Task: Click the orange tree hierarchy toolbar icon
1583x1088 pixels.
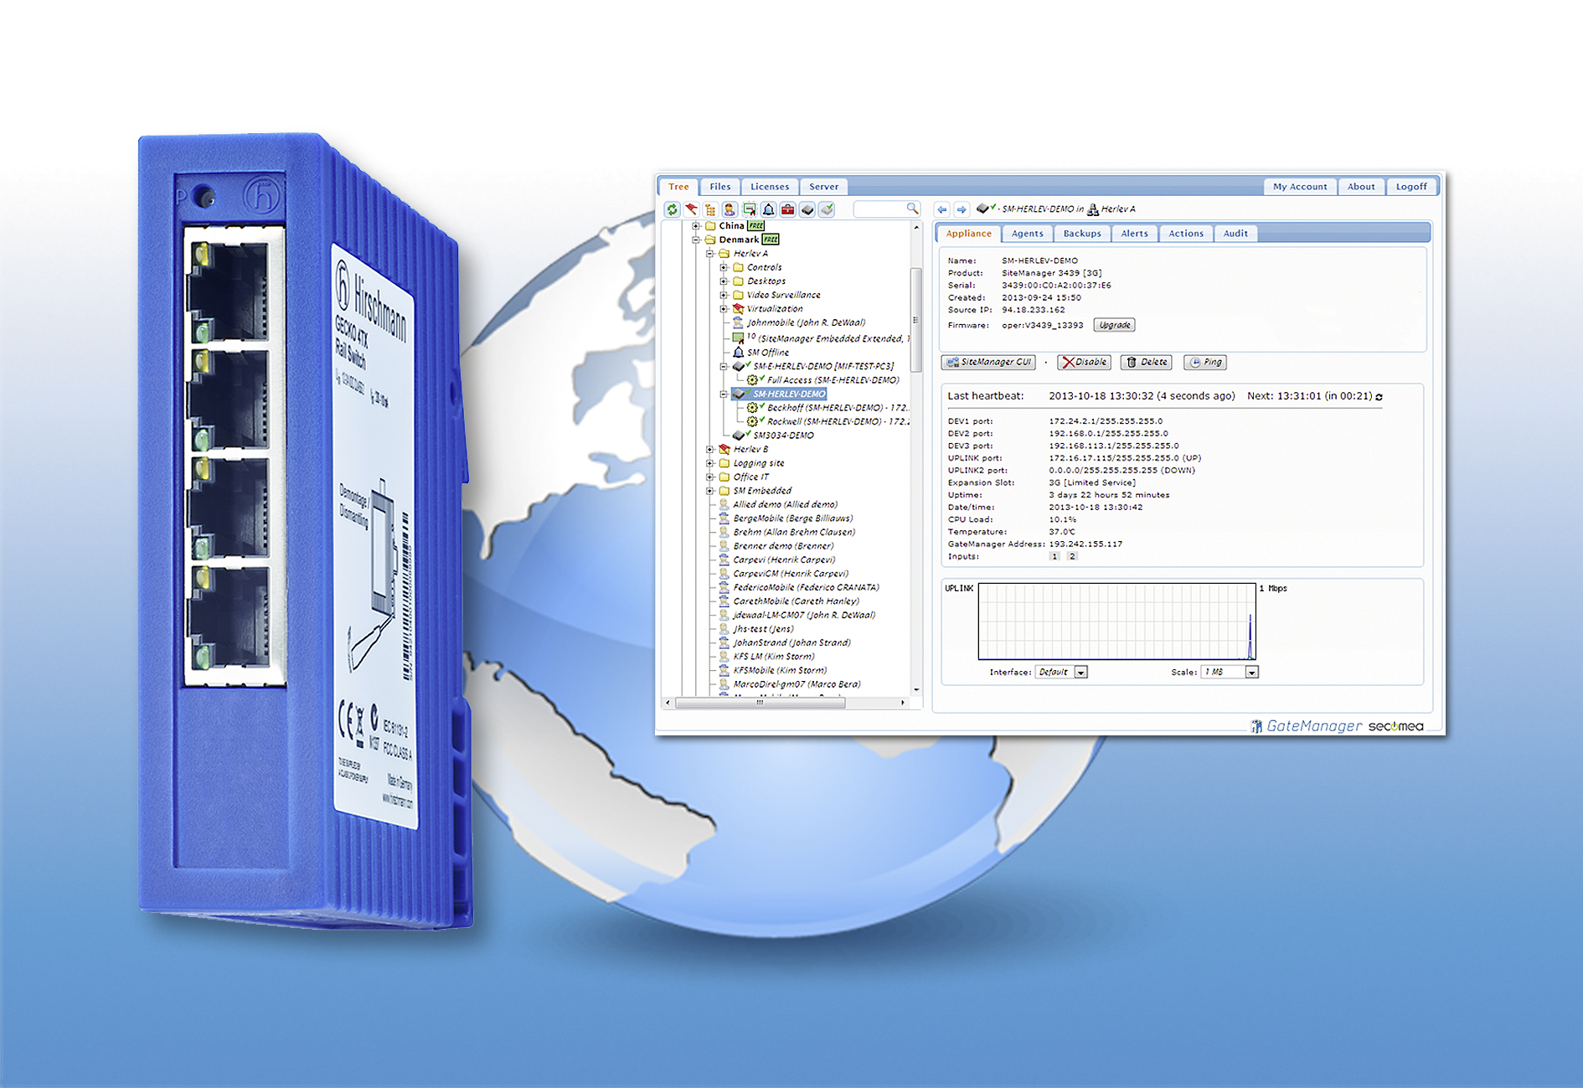Action: [x=710, y=209]
